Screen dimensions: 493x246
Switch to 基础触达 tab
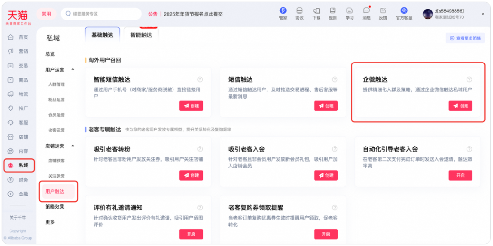tap(102, 35)
